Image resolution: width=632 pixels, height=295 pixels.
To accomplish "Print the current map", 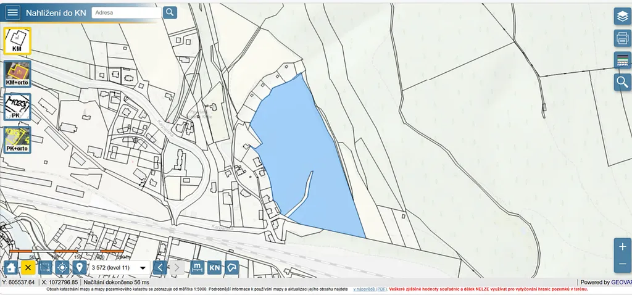I will [622, 38].
